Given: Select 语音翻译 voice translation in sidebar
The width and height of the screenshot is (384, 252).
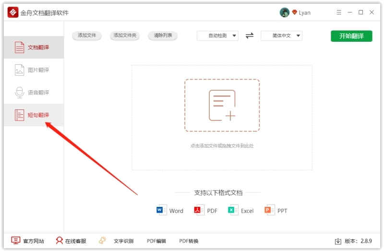Looking at the screenshot, I should 33,93.
